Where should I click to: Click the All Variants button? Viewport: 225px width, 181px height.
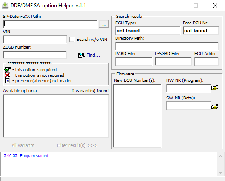[23, 145]
